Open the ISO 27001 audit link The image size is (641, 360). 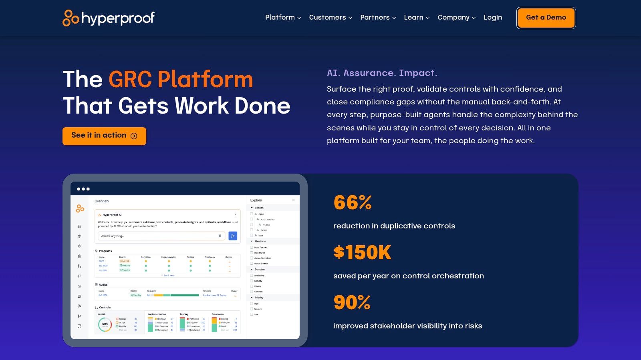103,295
